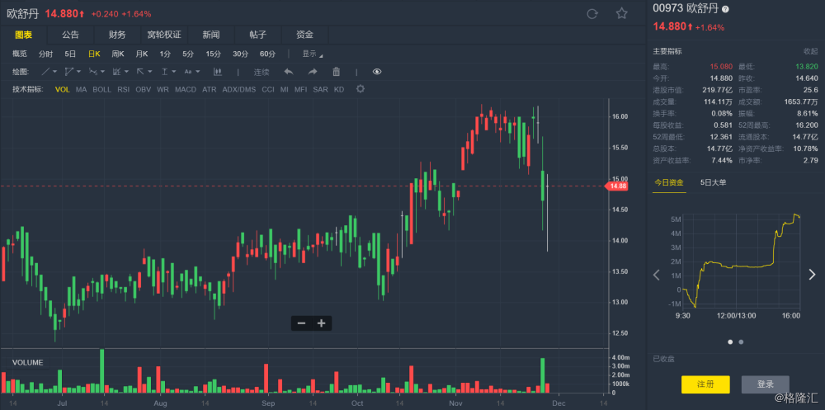825x410 pixels.
Task: Enable the MACD technical indicator
Action: click(185, 89)
